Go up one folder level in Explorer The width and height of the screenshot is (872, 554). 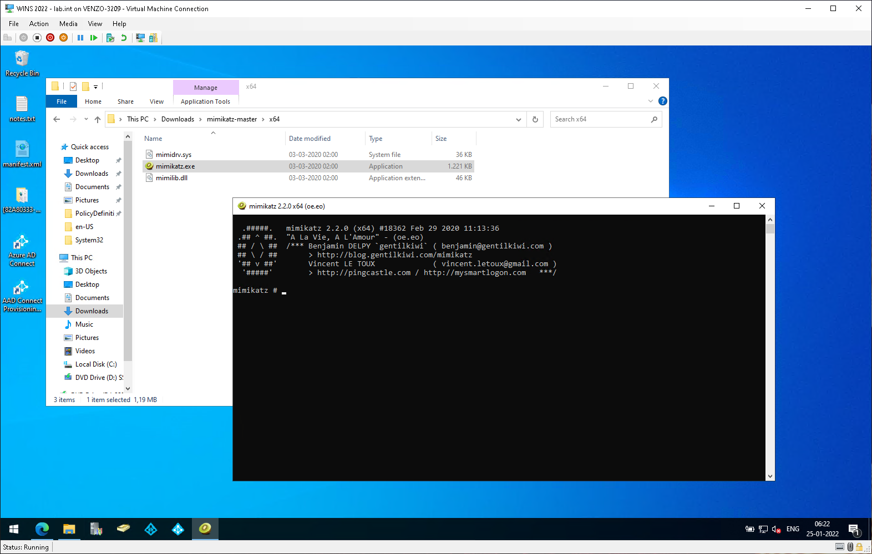click(98, 119)
